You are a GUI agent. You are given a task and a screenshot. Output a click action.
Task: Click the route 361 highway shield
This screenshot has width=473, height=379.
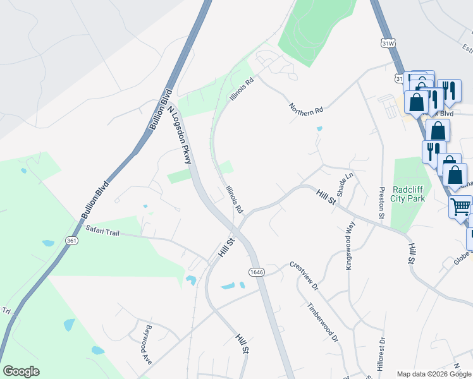pyautogui.click(x=71, y=241)
